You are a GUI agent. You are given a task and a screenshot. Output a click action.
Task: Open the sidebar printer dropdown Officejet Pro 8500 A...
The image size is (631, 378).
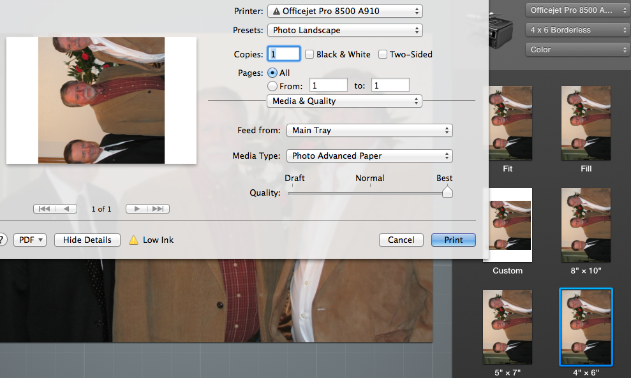577,10
